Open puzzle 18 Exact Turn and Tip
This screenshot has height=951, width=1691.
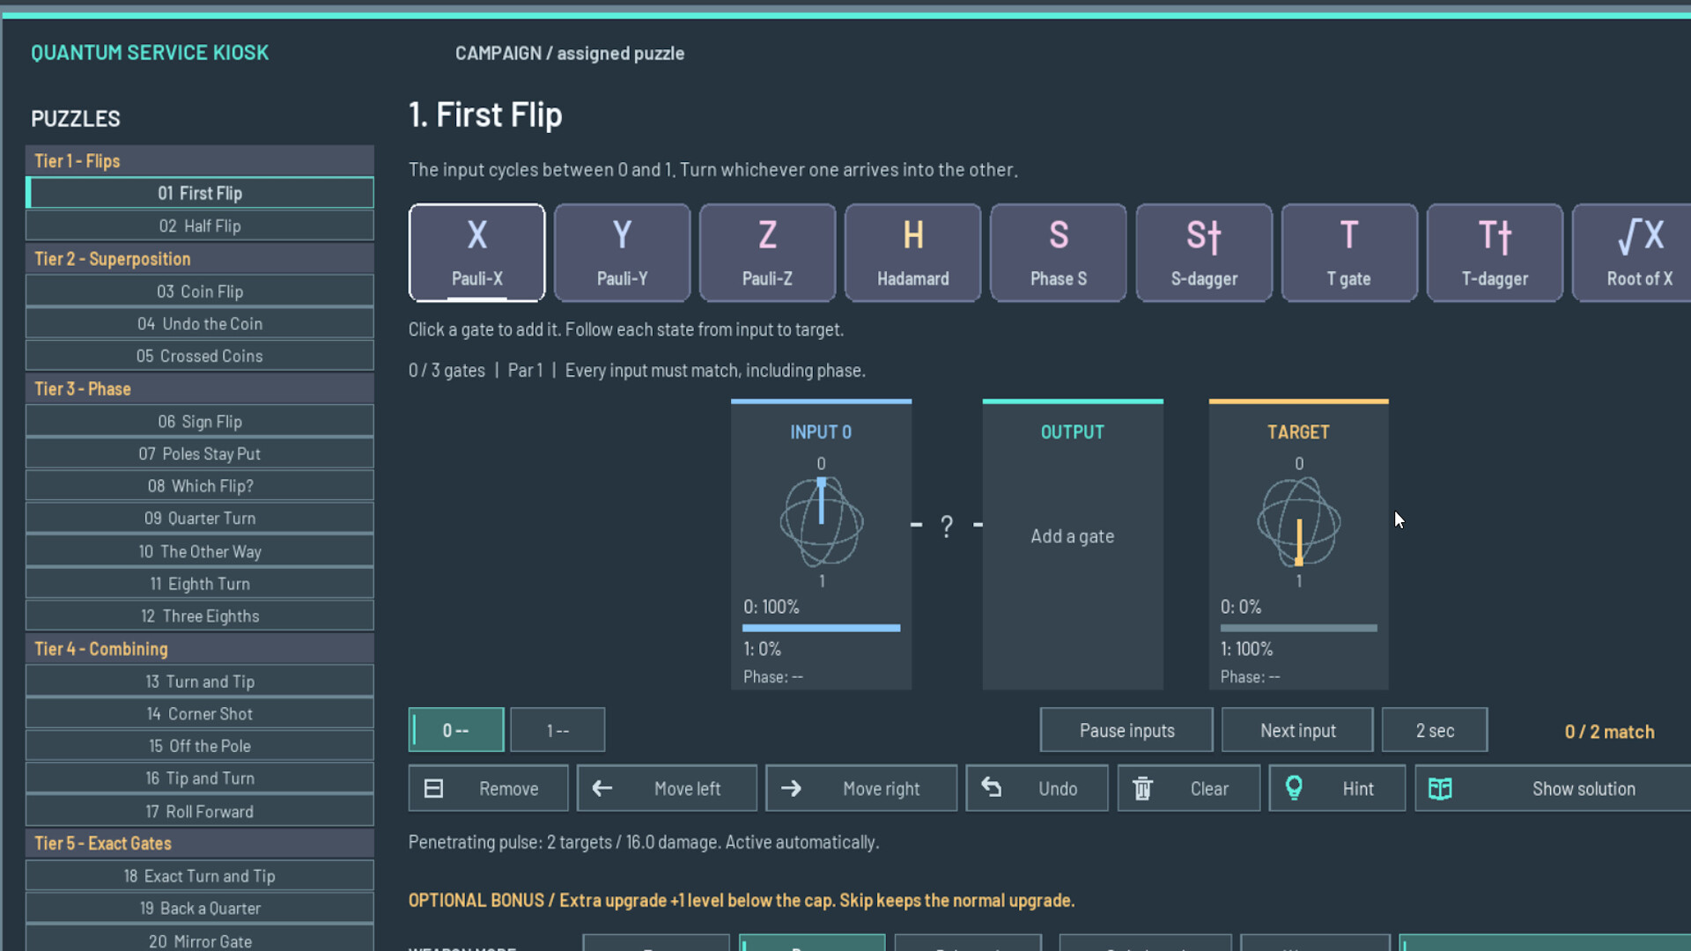(x=200, y=876)
